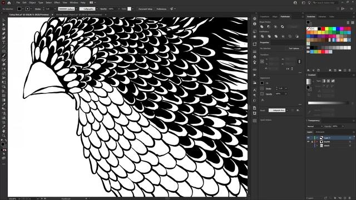Click the New Swatch icon in Swatches panel
The height and width of the screenshot is (200, 356).
tap(345, 71)
